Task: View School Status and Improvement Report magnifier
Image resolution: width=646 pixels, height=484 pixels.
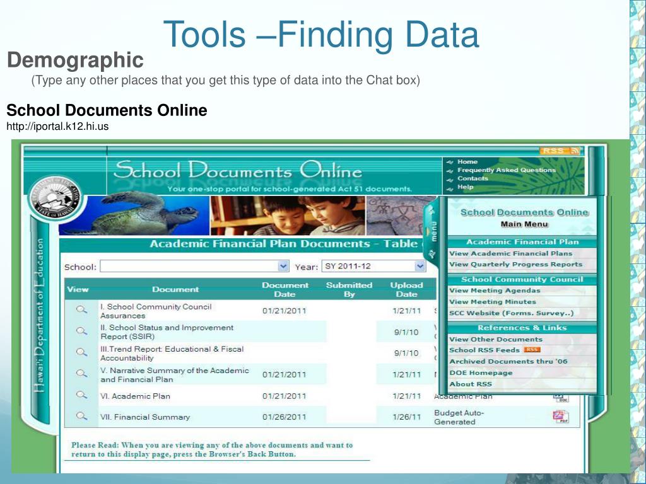Action: (81, 331)
